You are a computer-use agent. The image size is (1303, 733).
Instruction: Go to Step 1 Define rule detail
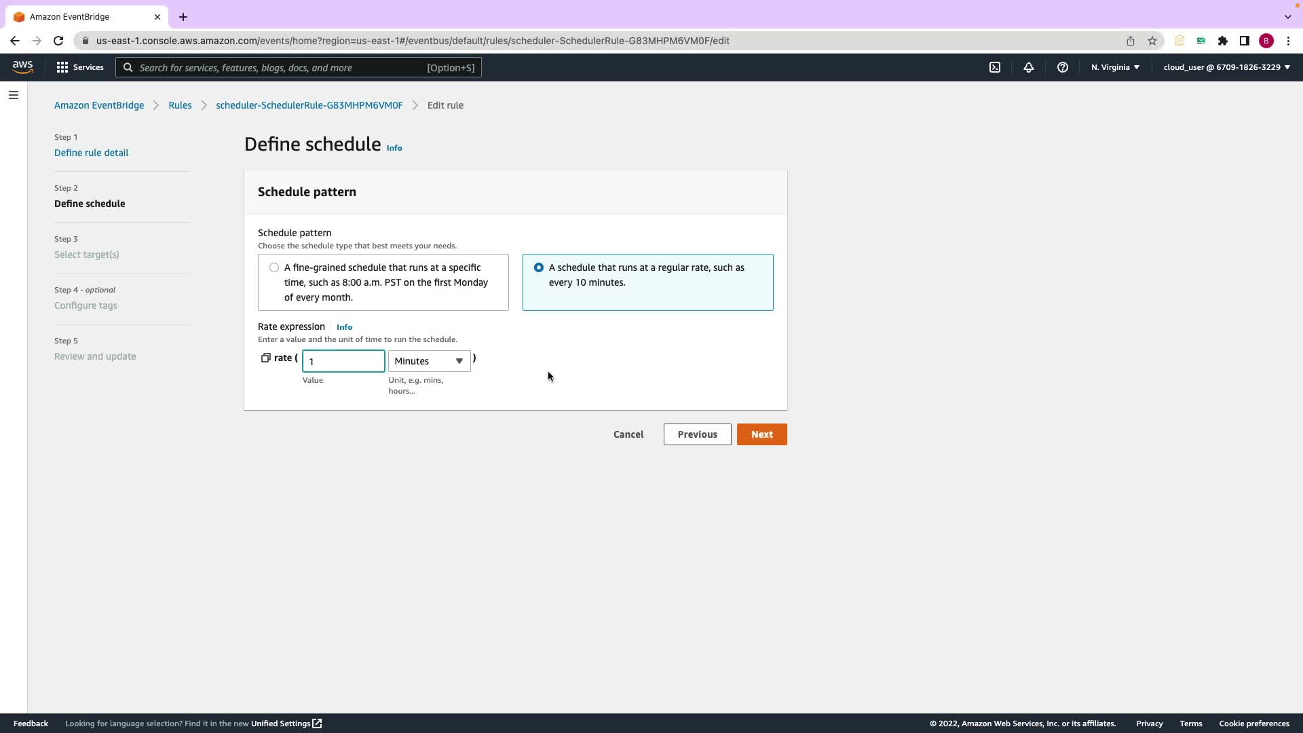pyautogui.click(x=91, y=153)
